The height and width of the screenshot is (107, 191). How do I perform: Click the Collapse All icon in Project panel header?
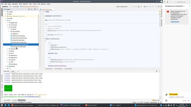32,9
